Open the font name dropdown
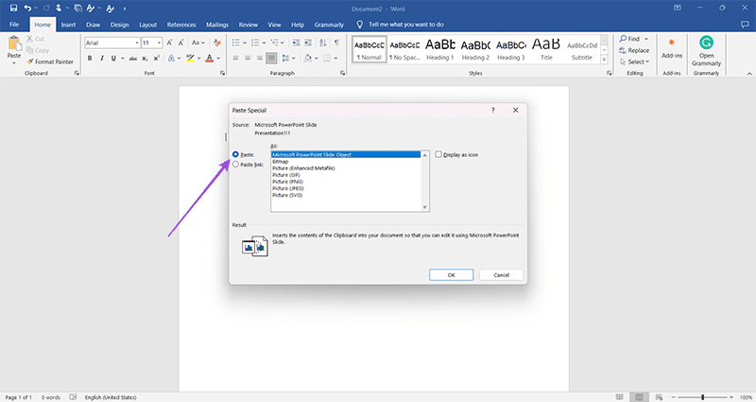756x402 pixels. 137,43
